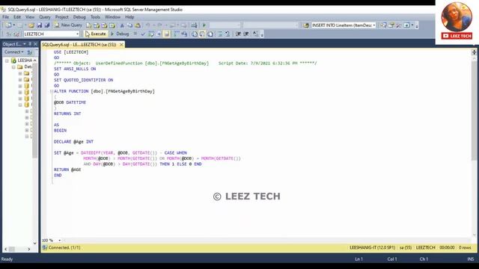The width and height of the screenshot is (479, 269).
Task: Open the Tools menu
Action: click(95, 17)
